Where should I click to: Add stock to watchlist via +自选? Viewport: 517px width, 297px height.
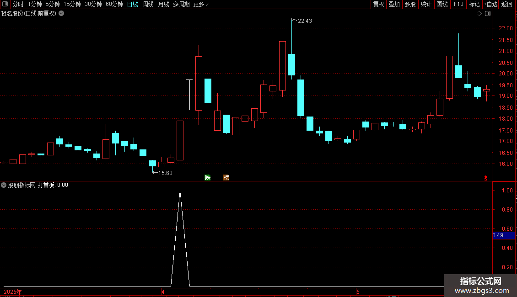coord(490,4)
